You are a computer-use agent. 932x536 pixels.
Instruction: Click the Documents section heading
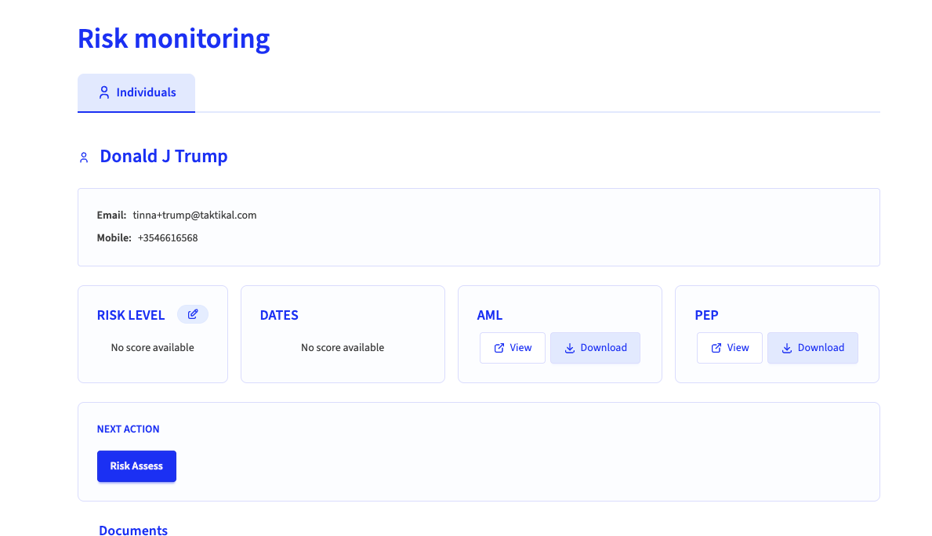point(133,531)
